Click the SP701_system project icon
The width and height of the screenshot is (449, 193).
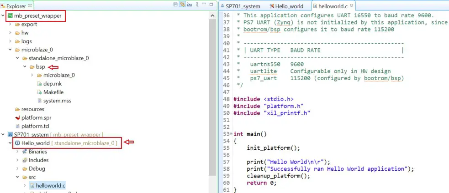point(11,134)
